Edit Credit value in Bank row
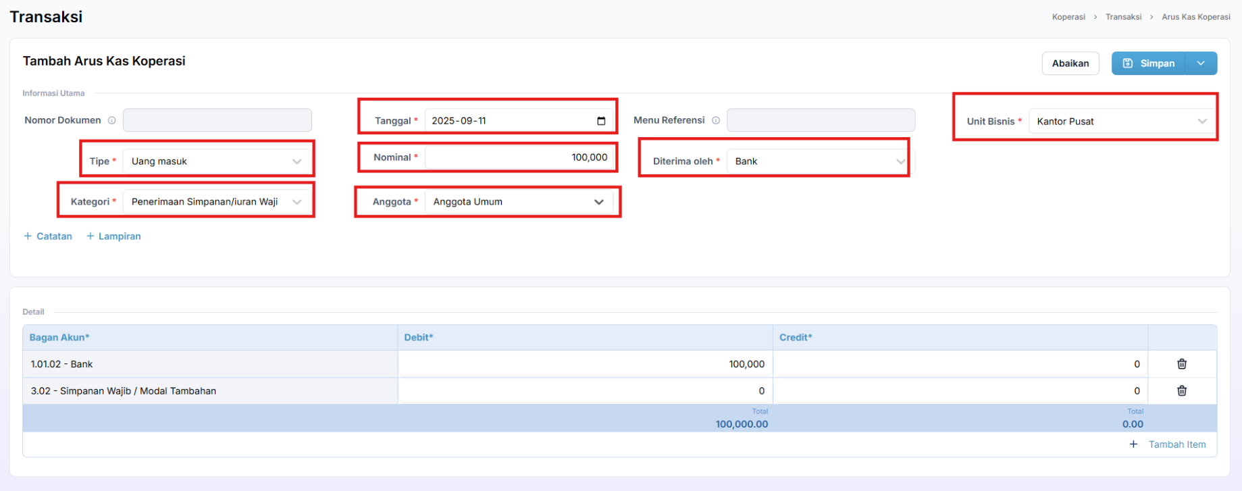This screenshot has height=491, width=1242. (960, 364)
